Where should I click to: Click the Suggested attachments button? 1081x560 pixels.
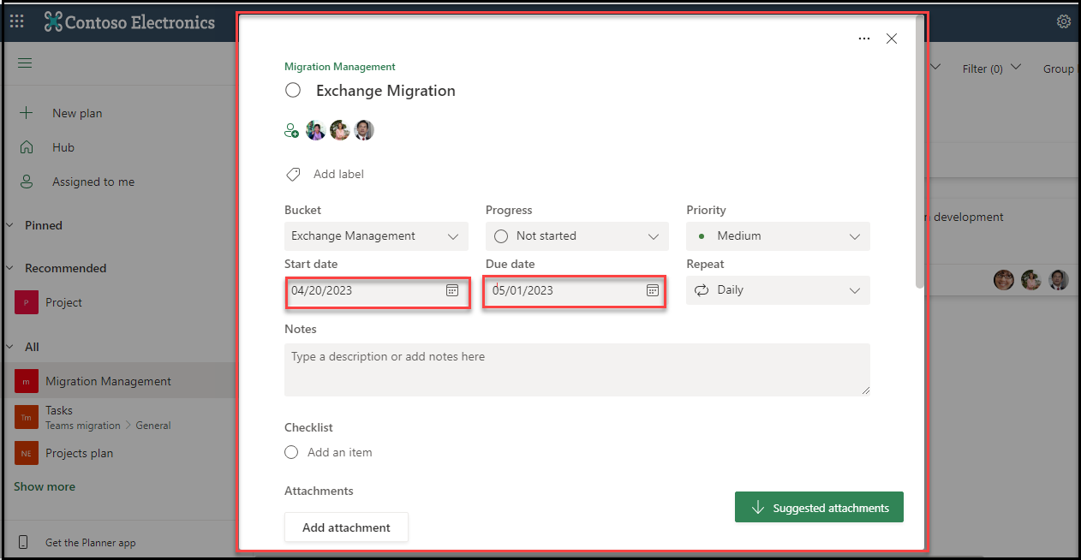click(818, 508)
